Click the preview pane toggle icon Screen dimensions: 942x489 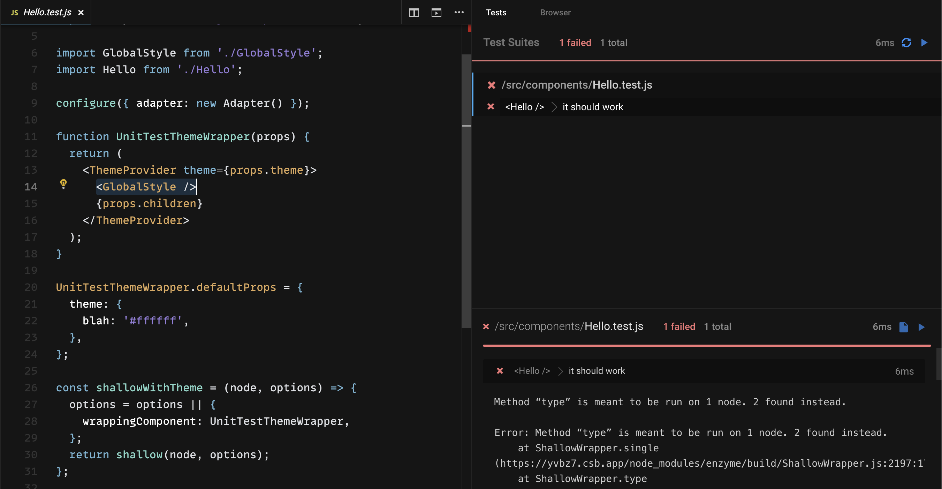436,13
